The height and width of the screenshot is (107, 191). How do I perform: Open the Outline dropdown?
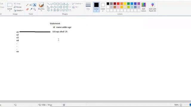tap(77, 4)
